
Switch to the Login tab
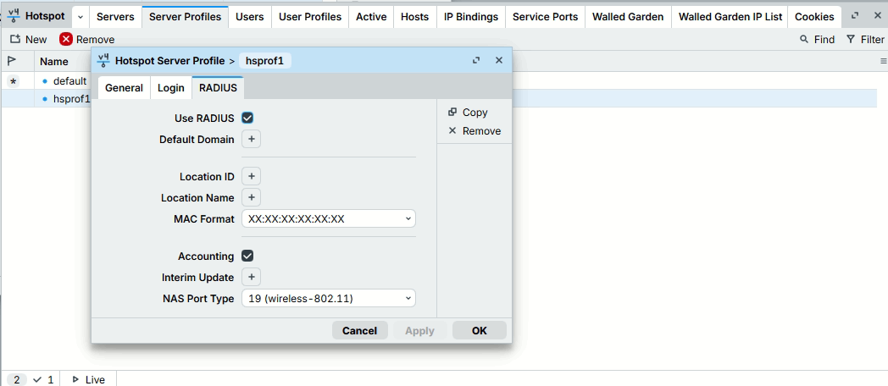pyautogui.click(x=171, y=88)
